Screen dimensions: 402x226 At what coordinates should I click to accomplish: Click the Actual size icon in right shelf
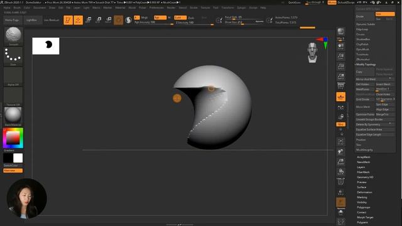340,67
